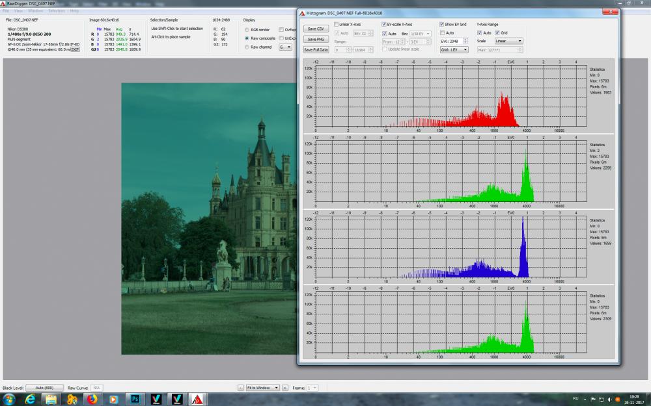The image size is (651, 406).
Task: Select the RGB render radio button
Action: (x=247, y=30)
